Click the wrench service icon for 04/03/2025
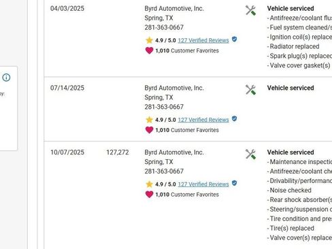The height and width of the screenshot is (249, 332). pos(250,10)
